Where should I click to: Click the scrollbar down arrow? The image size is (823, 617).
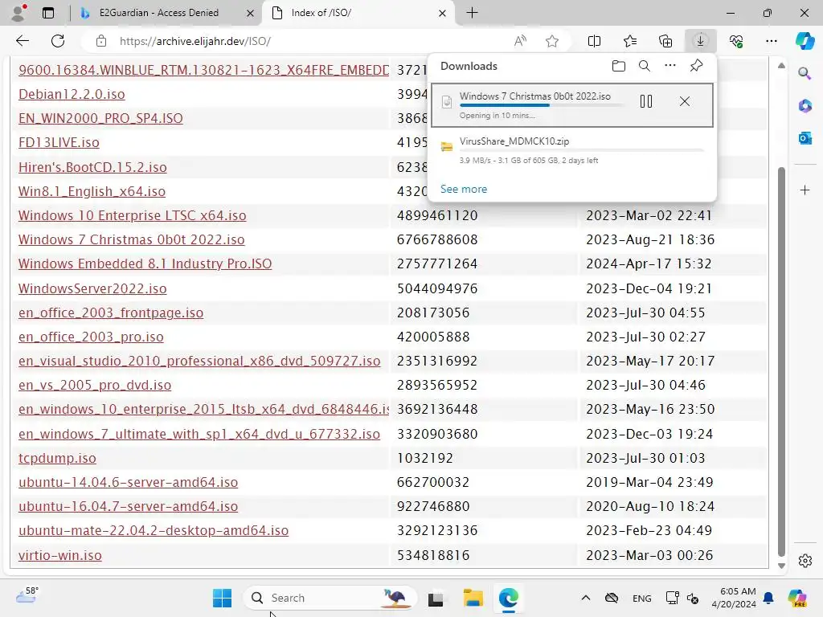[781, 566]
